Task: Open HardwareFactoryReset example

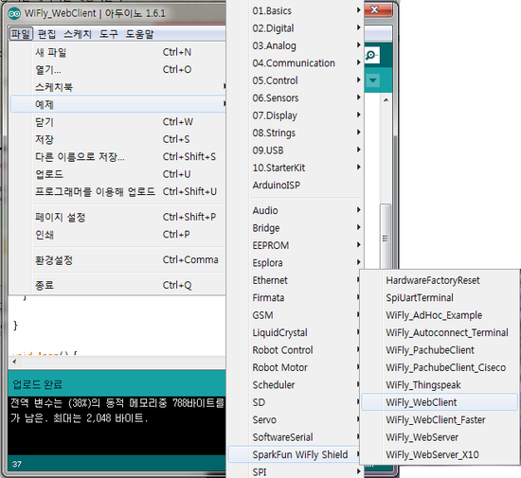Action: pyautogui.click(x=440, y=280)
